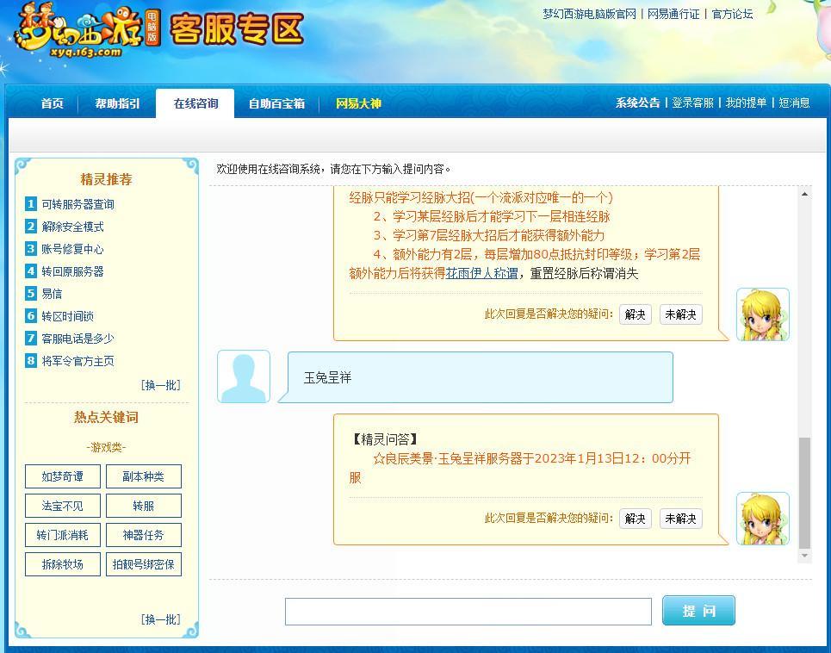831x653 pixels.
Task: Click the 玉兔呈祥 user message bubble
Action: [476, 377]
